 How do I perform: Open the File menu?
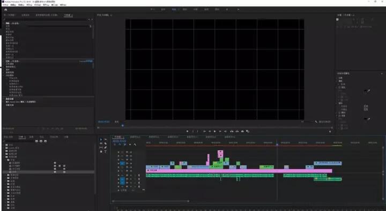[5, 5]
